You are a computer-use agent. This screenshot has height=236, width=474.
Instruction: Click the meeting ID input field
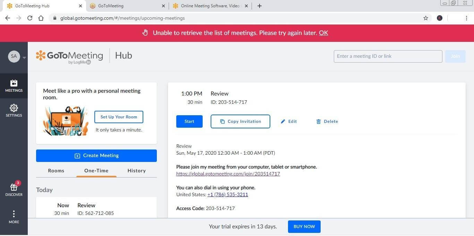(388, 56)
